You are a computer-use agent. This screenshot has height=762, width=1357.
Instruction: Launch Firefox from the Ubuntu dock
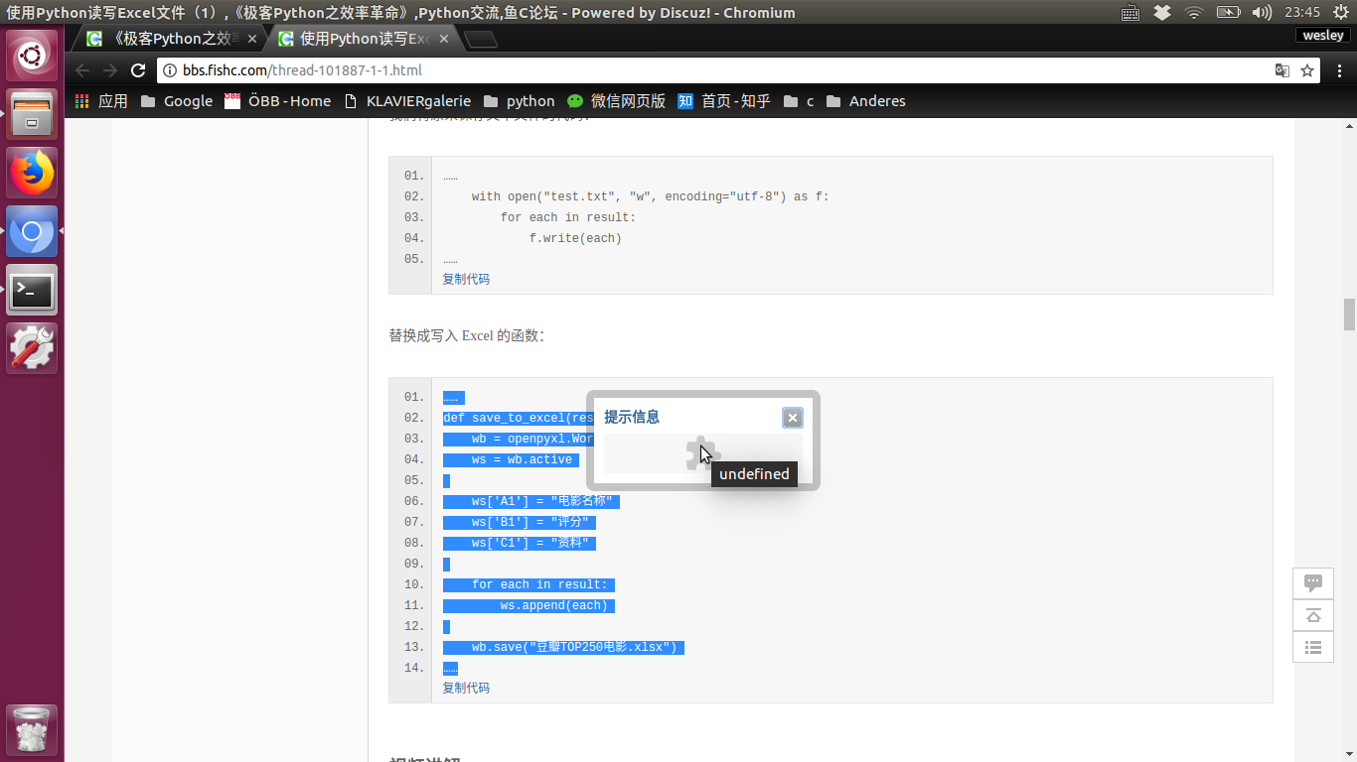(32, 173)
